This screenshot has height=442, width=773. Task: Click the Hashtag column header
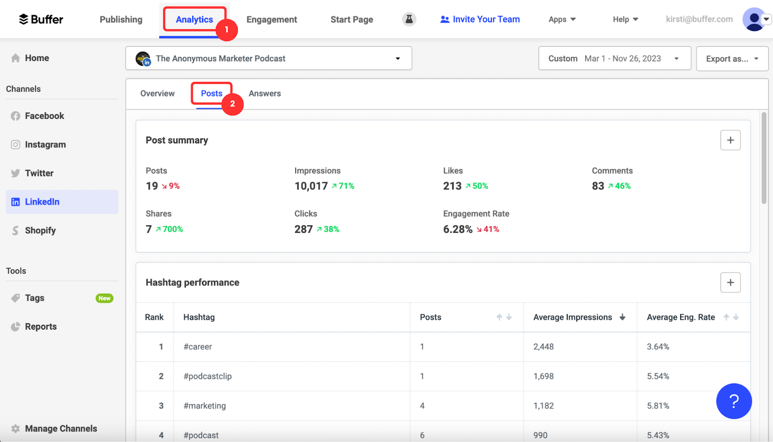tap(199, 317)
